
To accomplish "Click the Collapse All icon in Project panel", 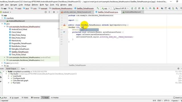I will [x=49, y=12].
